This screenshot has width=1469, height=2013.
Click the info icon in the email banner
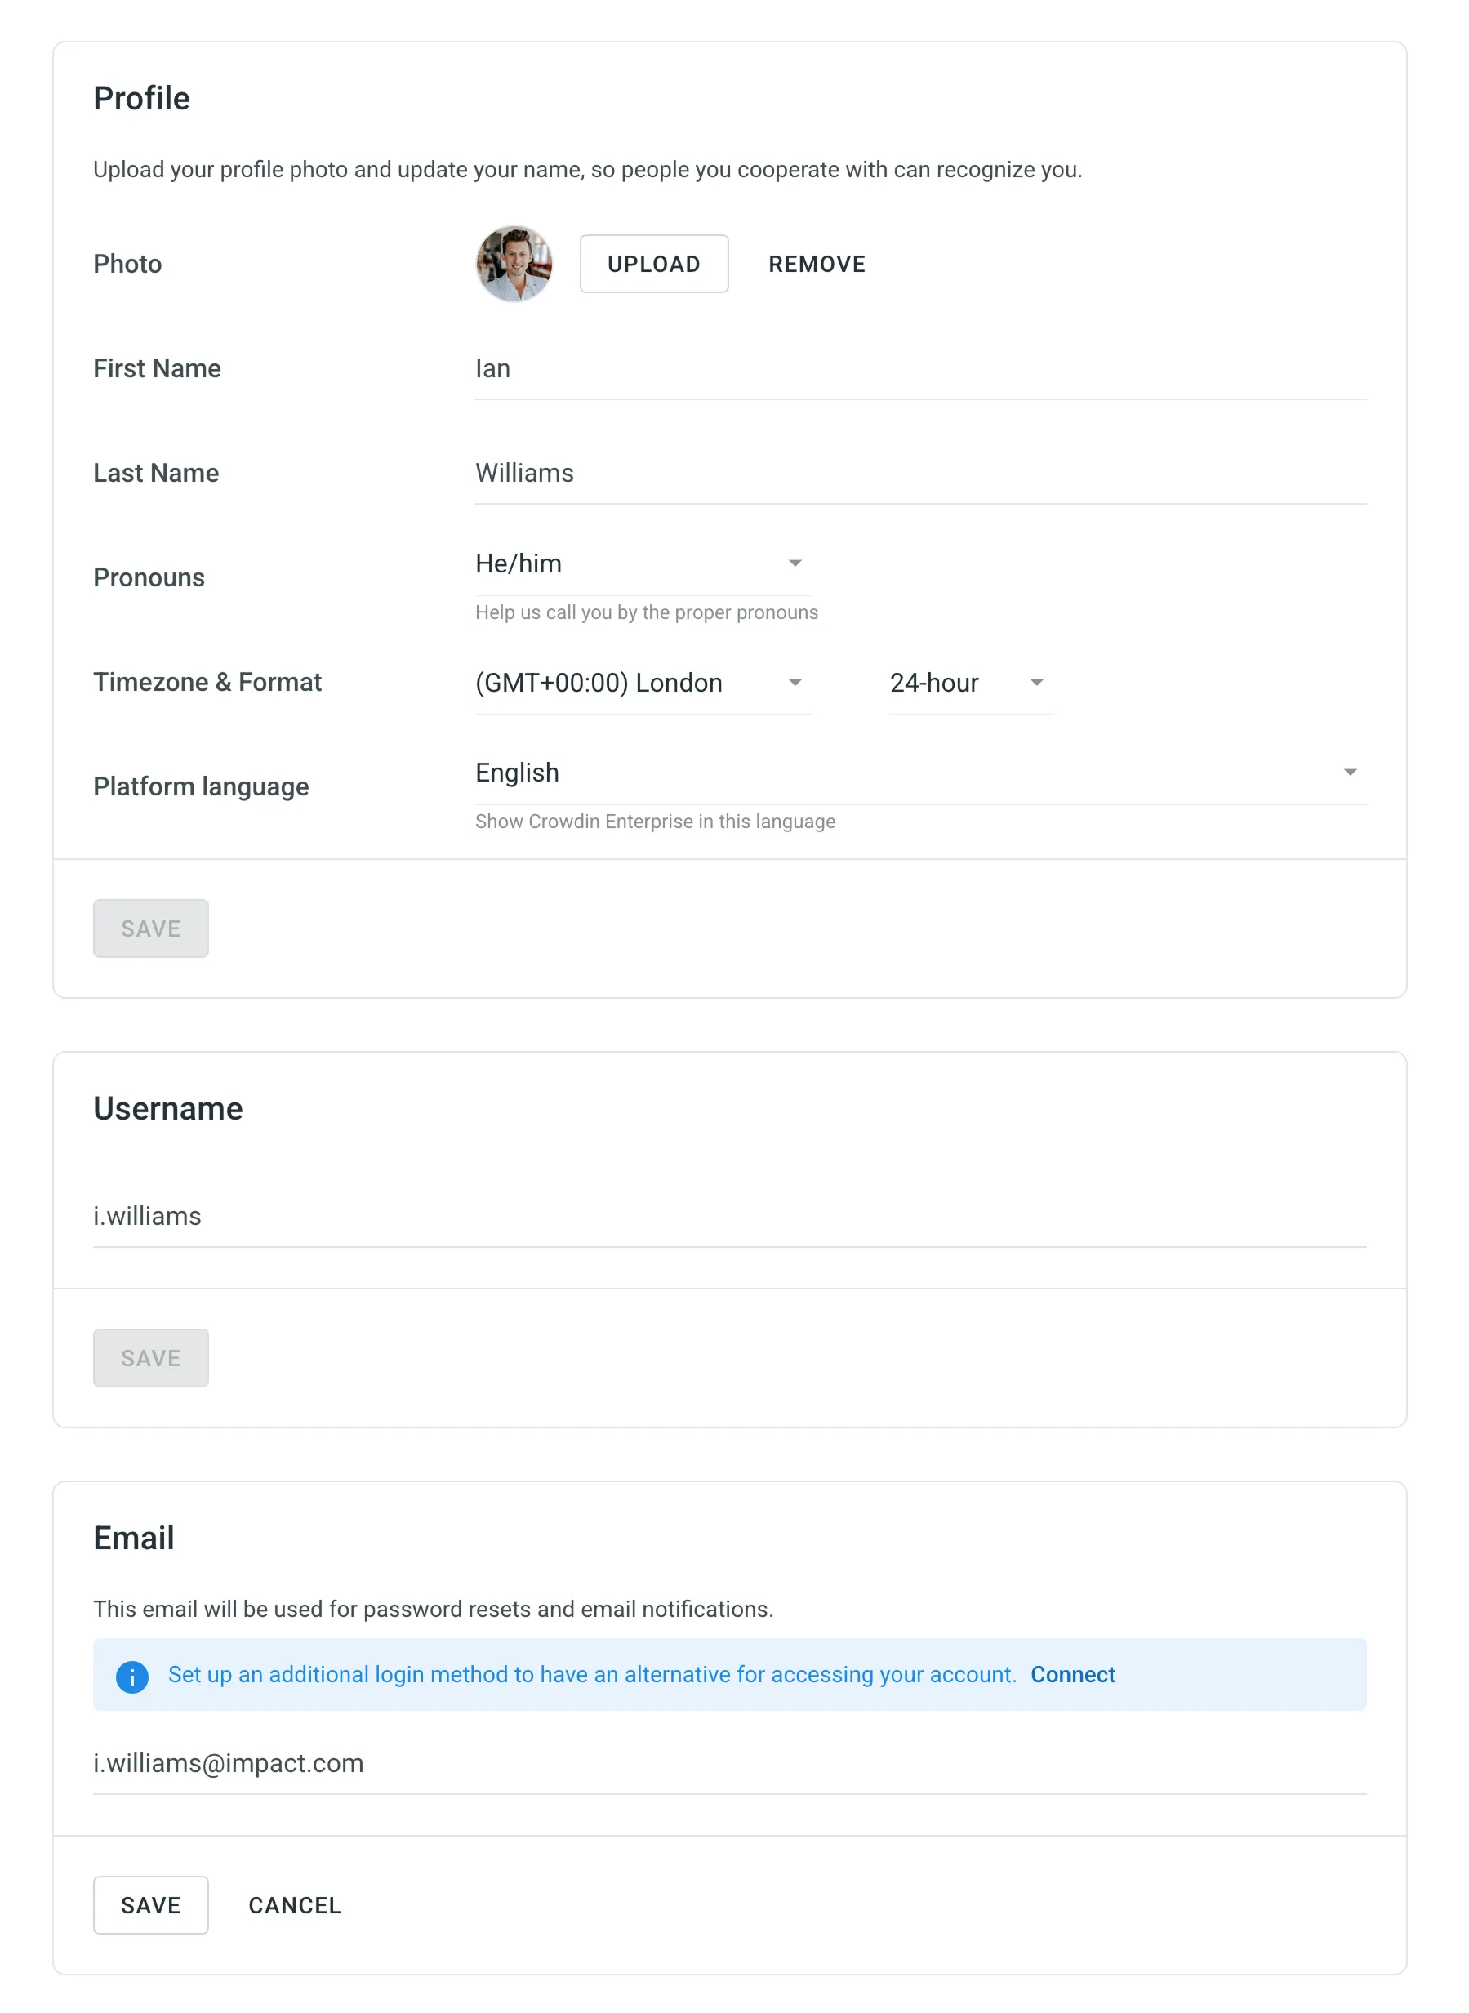[x=132, y=1674]
